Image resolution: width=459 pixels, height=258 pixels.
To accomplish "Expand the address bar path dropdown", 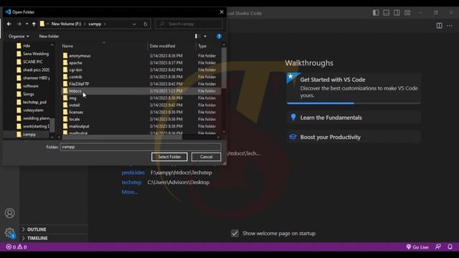I will (x=134, y=24).
